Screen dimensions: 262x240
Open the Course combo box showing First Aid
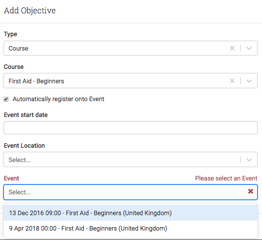(131, 81)
